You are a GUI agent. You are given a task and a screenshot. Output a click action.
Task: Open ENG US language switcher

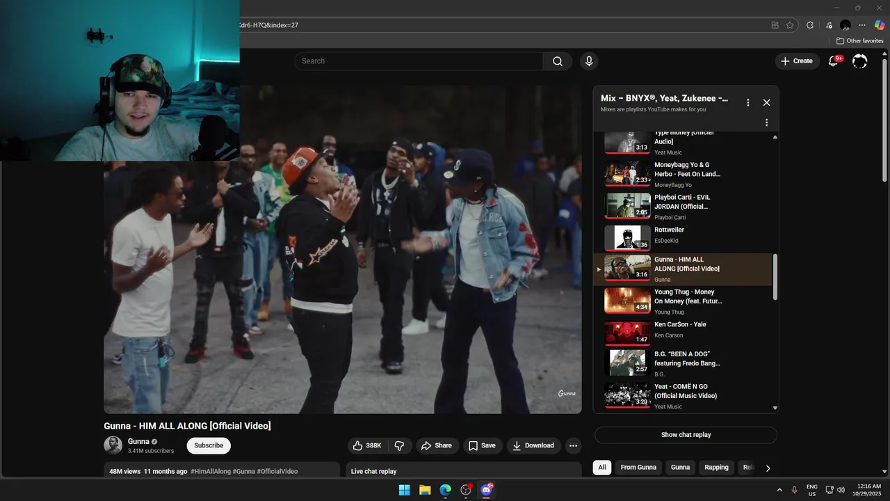[812, 490]
